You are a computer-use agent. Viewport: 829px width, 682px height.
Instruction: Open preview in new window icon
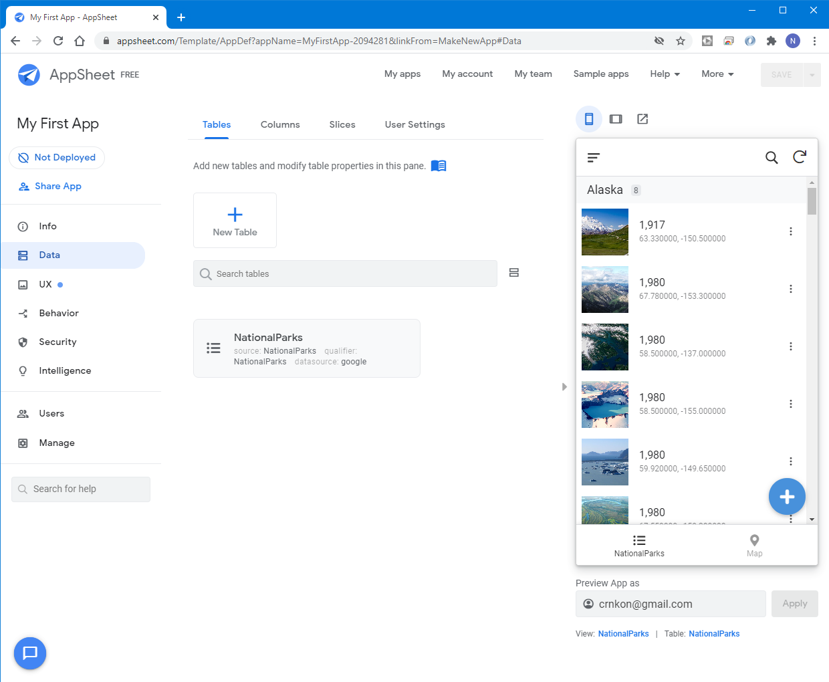coord(642,119)
